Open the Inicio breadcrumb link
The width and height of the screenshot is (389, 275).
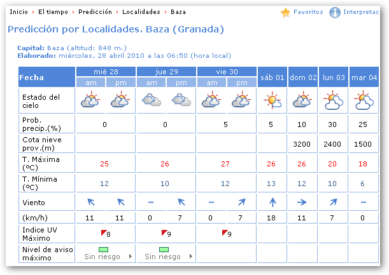pos(18,12)
